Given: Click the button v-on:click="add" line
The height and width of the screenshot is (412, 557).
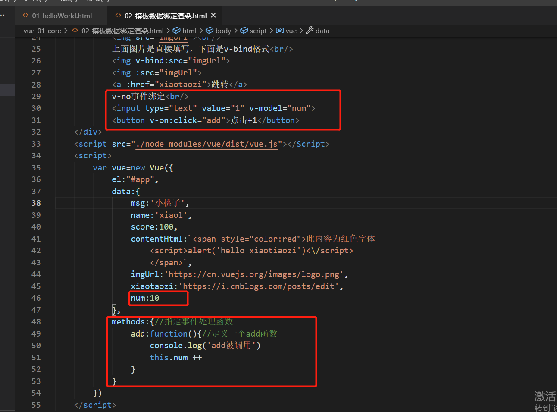Looking at the screenshot, I should click(206, 120).
